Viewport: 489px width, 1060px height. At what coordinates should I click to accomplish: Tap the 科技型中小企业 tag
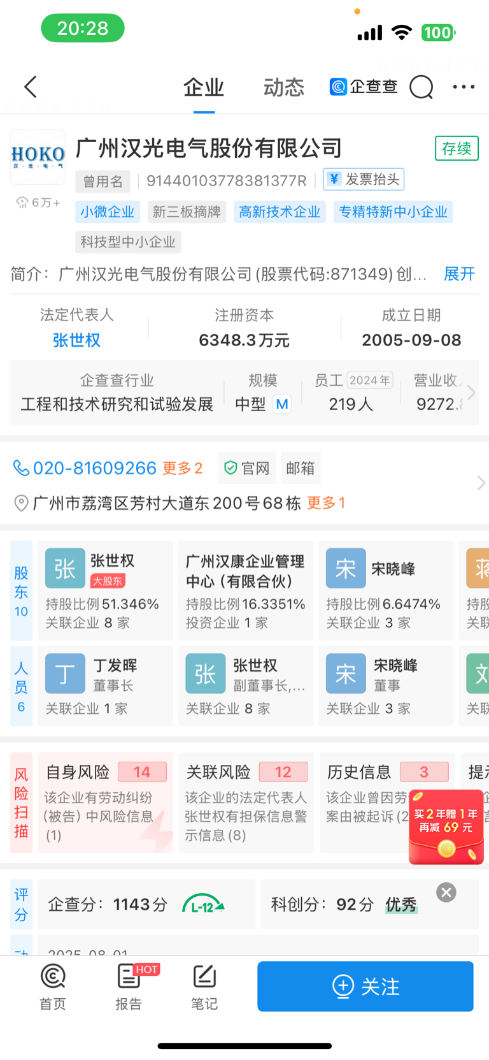pyautogui.click(x=128, y=242)
